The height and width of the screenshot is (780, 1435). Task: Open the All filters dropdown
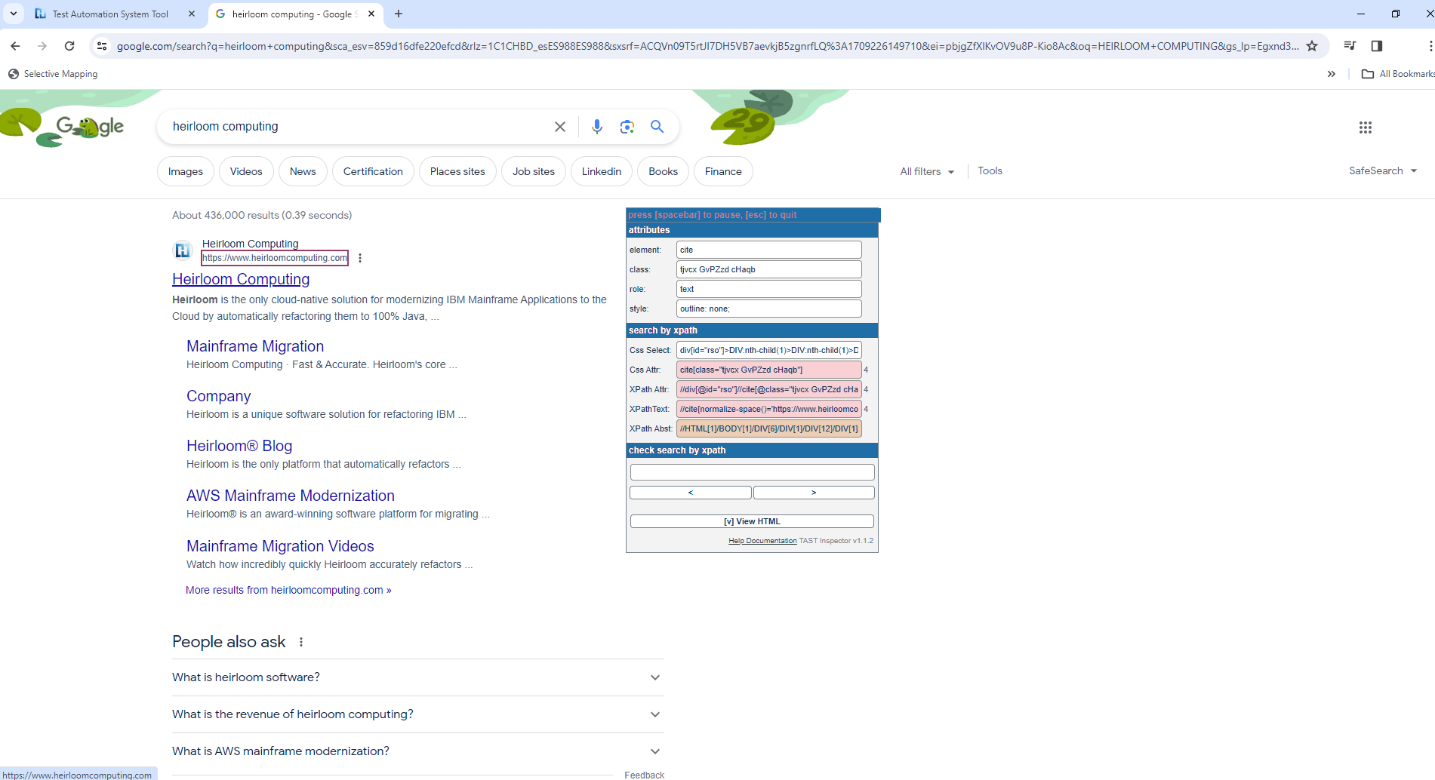(x=927, y=171)
